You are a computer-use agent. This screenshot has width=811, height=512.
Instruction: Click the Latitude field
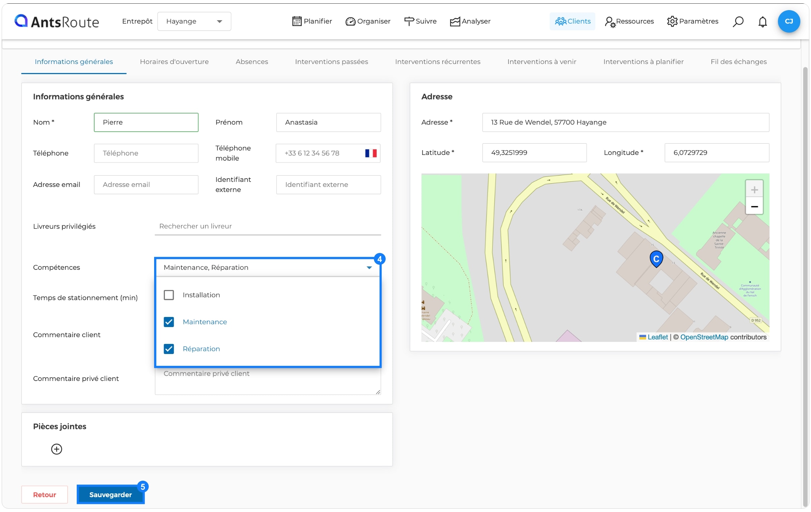coord(534,153)
